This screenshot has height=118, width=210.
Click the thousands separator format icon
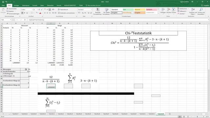coord(85,13)
